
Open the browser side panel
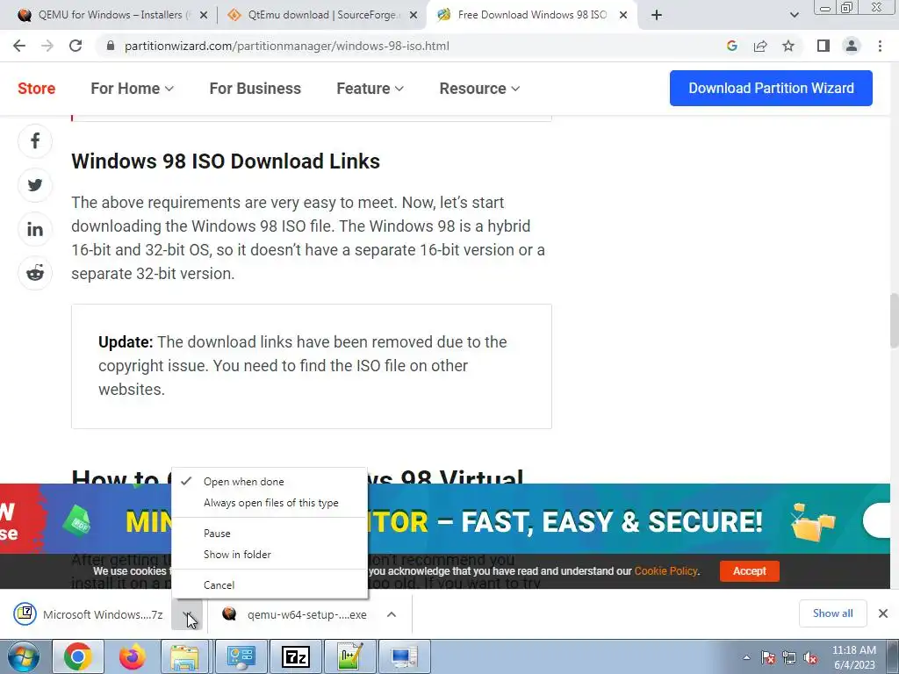pyautogui.click(x=823, y=46)
